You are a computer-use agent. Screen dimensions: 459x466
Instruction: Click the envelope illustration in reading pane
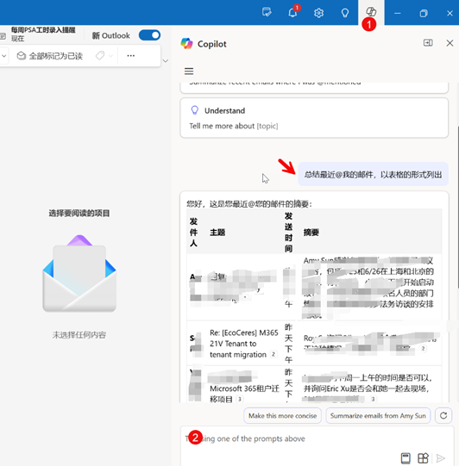pos(79,273)
